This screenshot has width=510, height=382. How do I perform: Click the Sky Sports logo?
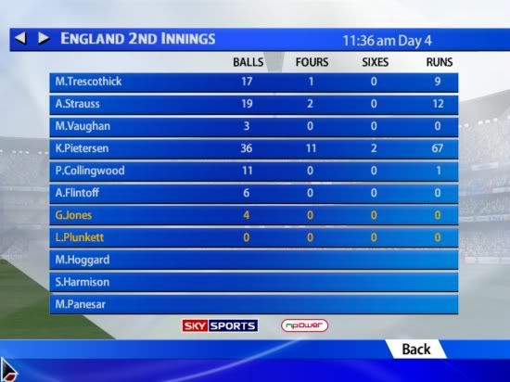click(220, 325)
